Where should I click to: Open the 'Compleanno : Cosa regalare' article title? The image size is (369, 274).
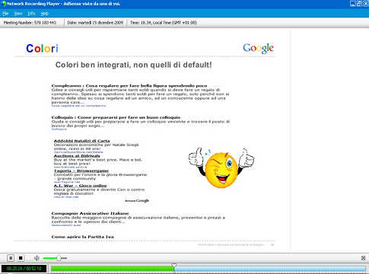click(129, 86)
